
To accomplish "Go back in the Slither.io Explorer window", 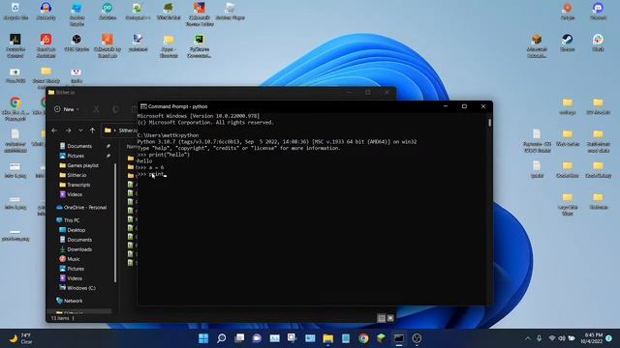I will click(x=54, y=130).
